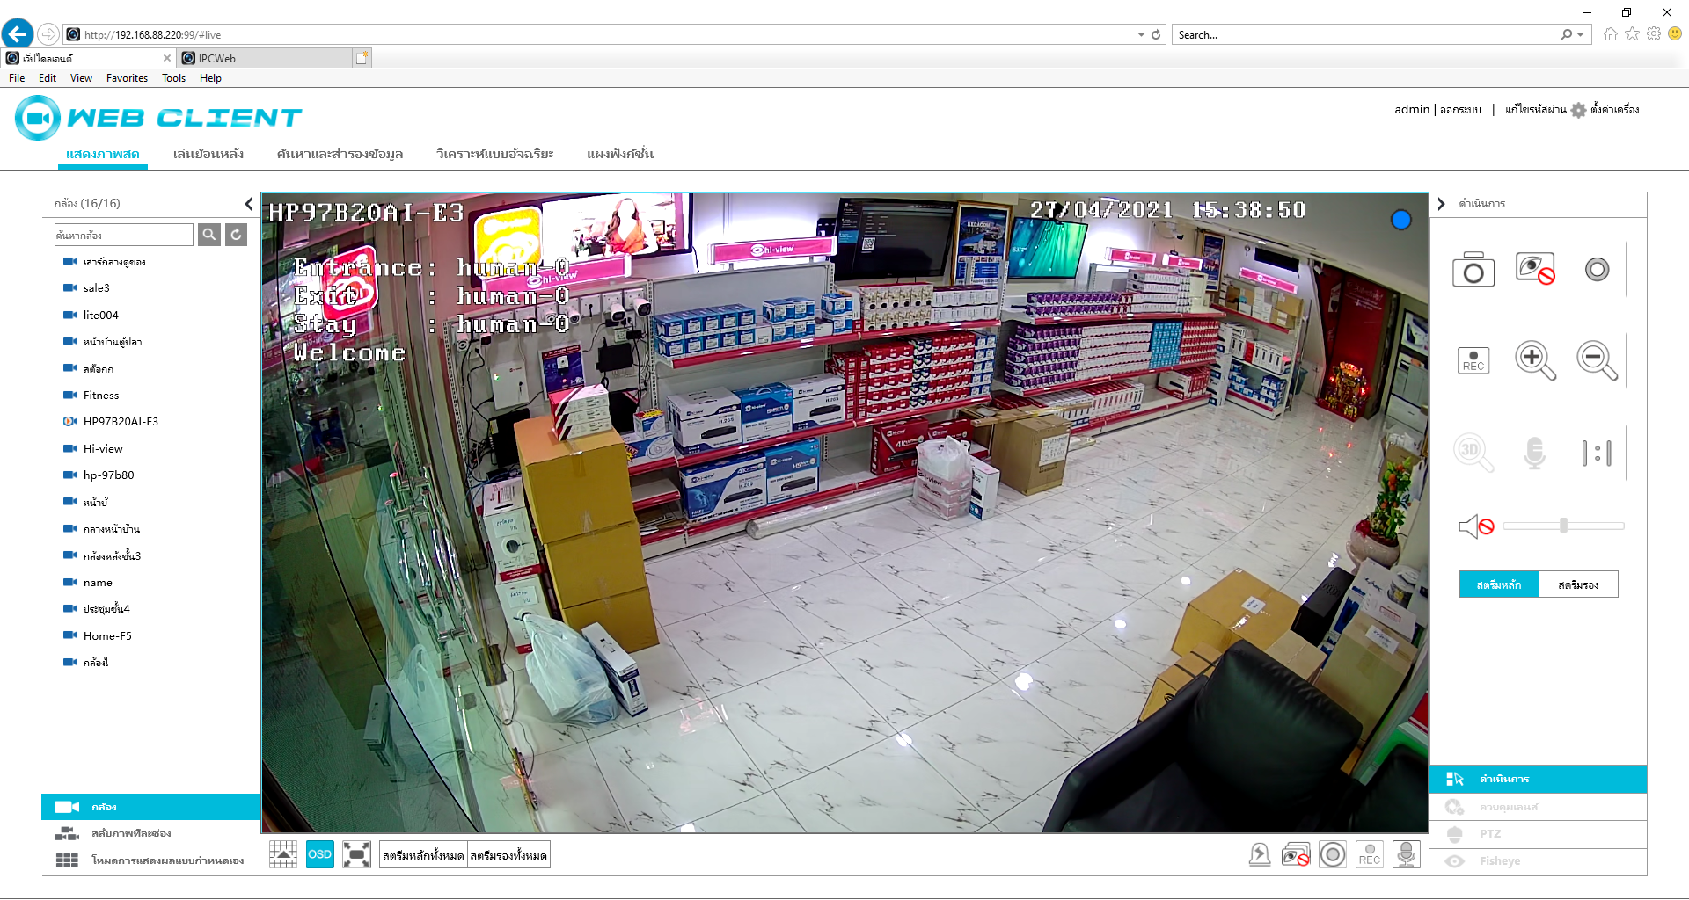The image size is (1689, 900).
Task: Click the logout link (ออกระบบ)
Action: [x=1460, y=110]
